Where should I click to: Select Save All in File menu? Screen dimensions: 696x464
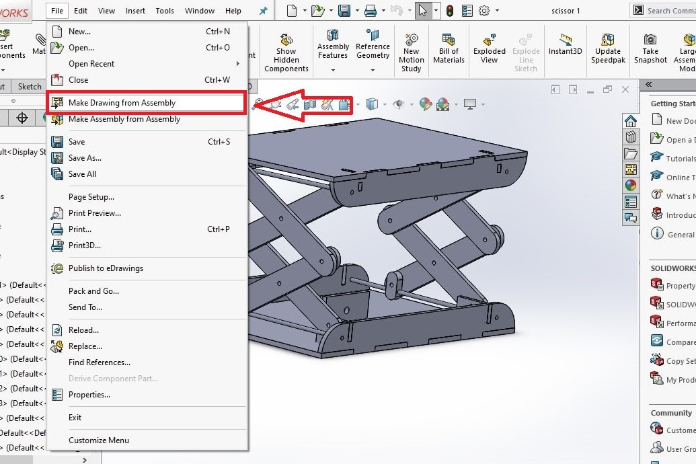[147, 174]
